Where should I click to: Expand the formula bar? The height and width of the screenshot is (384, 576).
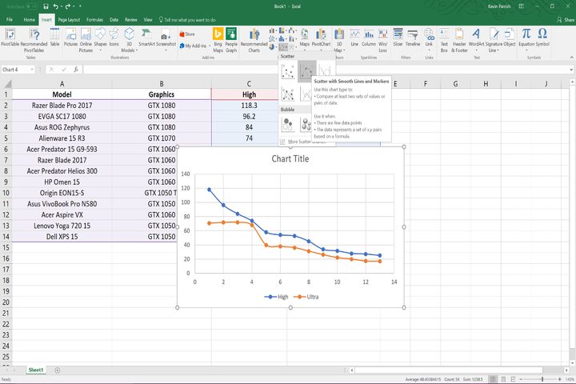click(571, 70)
